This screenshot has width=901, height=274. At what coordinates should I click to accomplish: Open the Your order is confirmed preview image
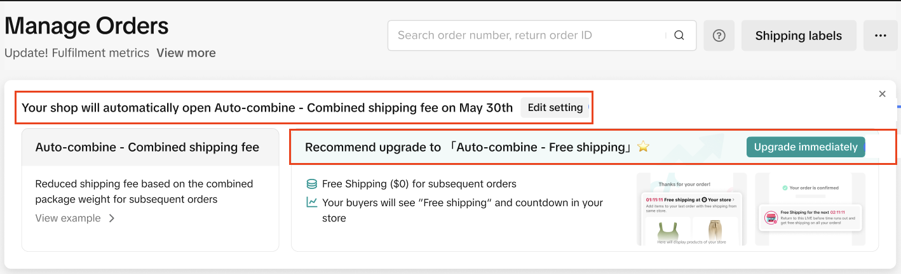click(x=810, y=209)
